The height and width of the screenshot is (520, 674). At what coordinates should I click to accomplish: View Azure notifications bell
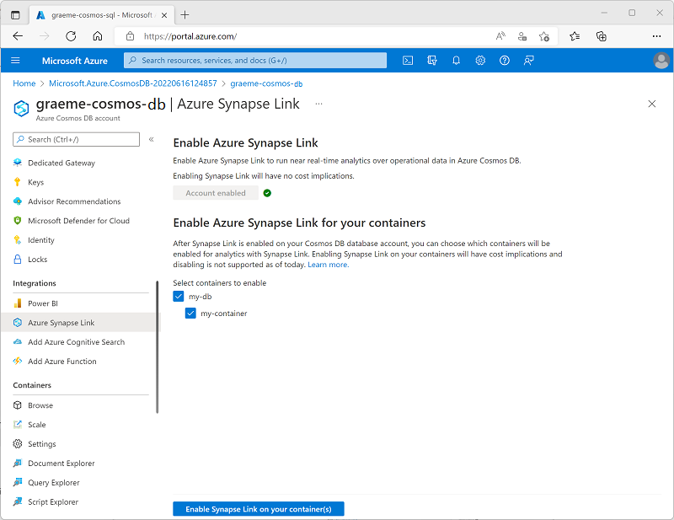(455, 60)
